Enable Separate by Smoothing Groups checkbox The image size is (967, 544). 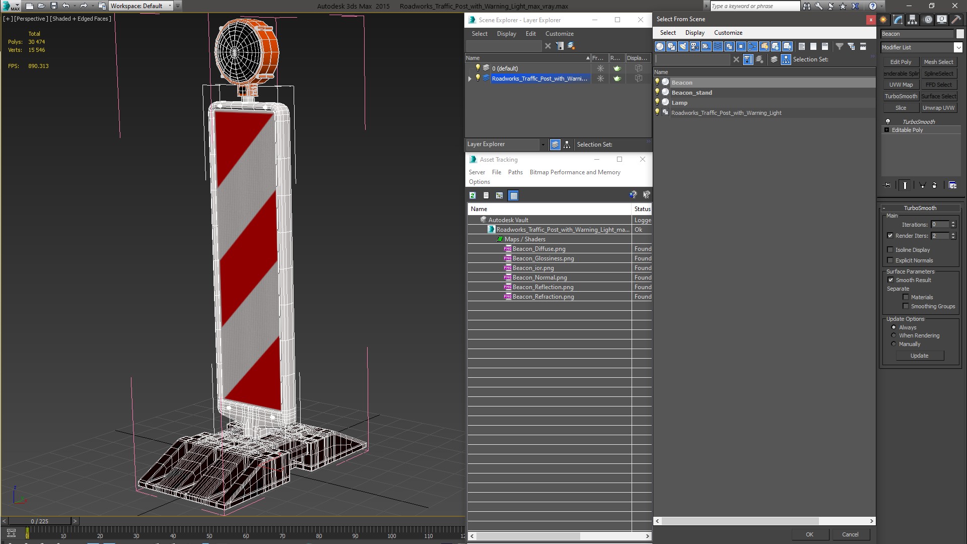point(906,306)
